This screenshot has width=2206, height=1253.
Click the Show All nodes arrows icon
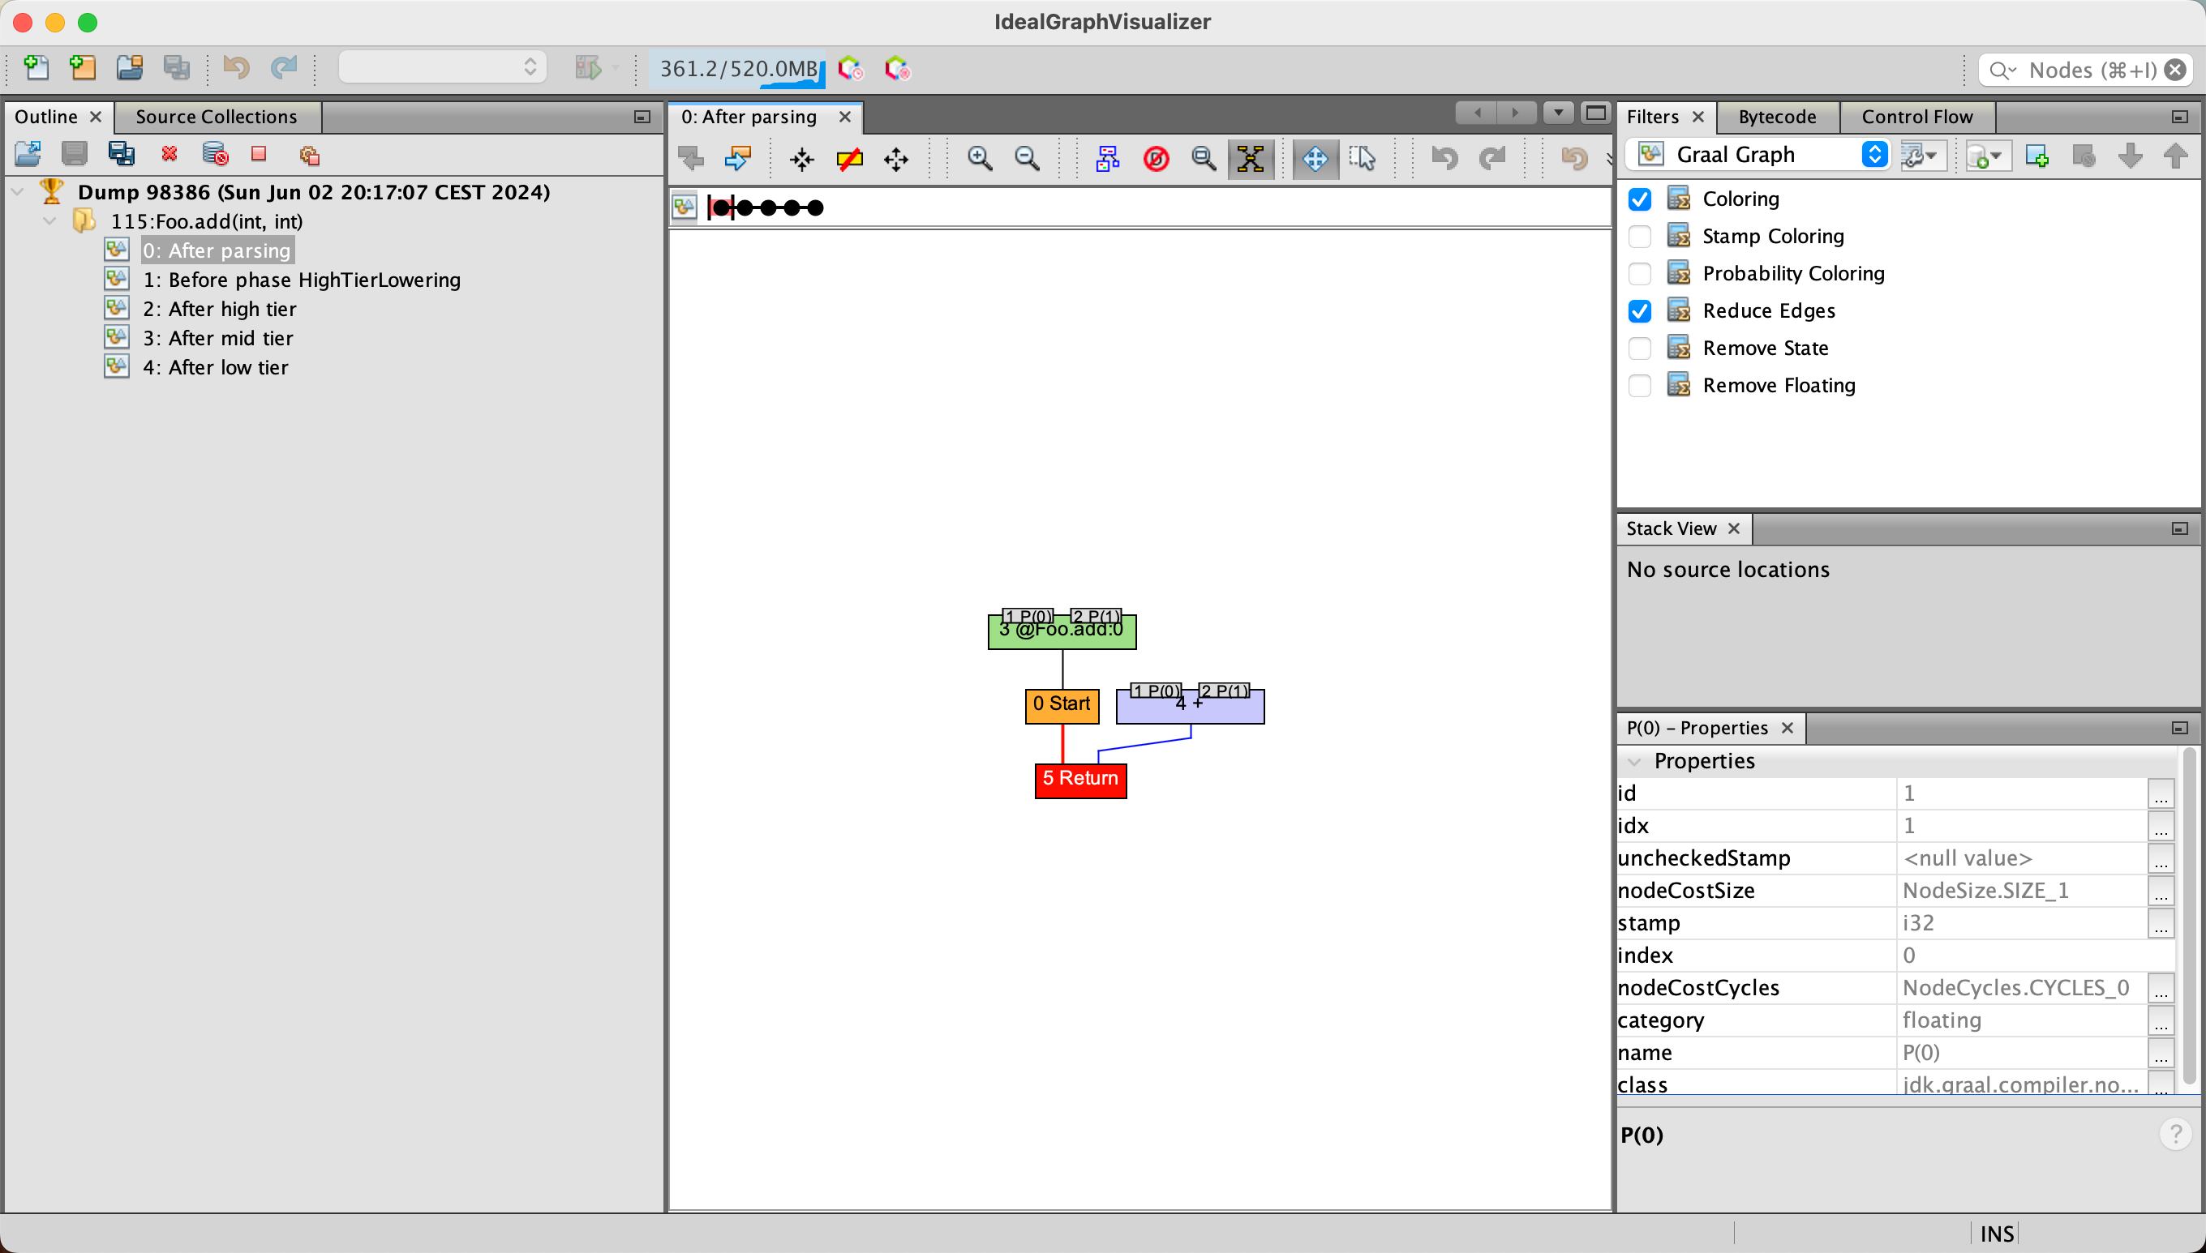(895, 159)
